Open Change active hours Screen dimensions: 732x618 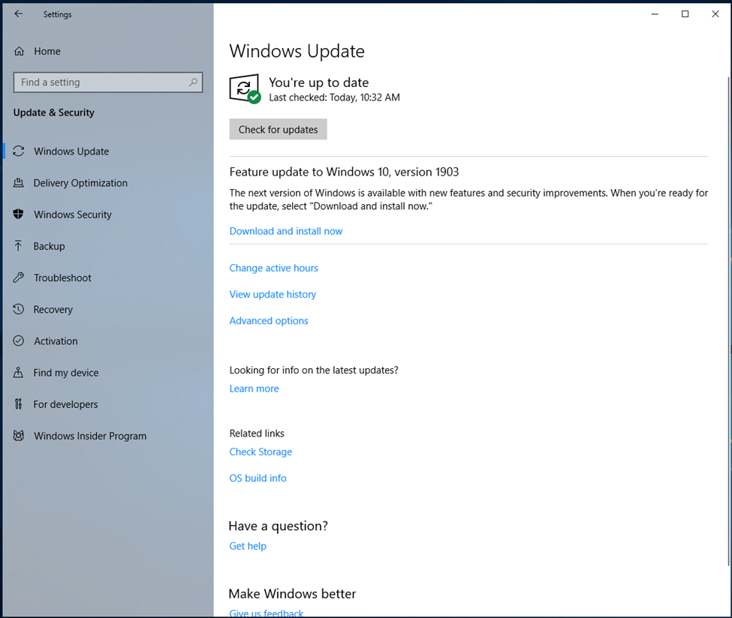[273, 268]
